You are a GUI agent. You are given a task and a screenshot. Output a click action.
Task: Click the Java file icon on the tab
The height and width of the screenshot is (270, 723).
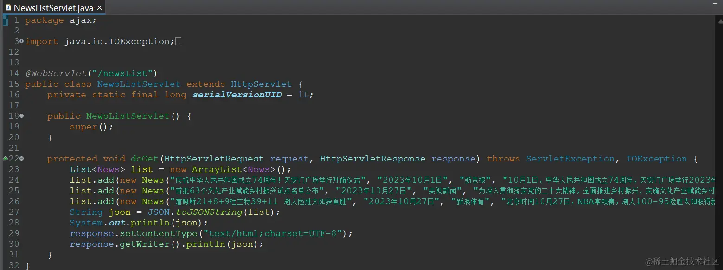[8, 8]
